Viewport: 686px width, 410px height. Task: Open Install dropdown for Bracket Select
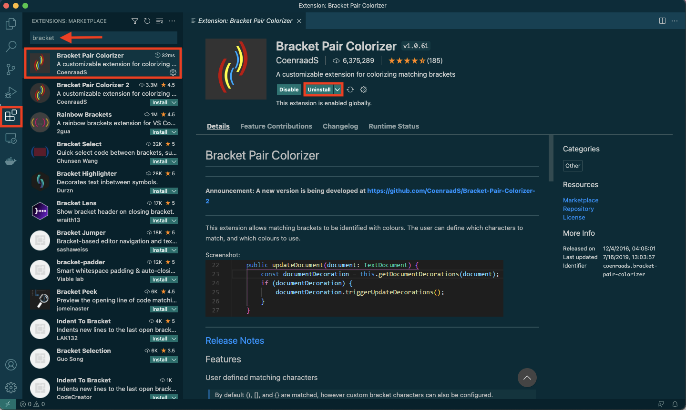pyautogui.click(x=174, y=161)
